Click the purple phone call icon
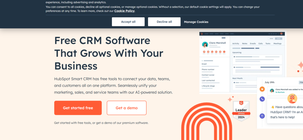303x140 pixels. (262, 99)
